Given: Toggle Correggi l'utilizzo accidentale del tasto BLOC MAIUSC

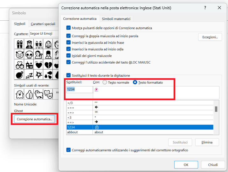Looking at the screenshot, I should click(x=68, y=62).
